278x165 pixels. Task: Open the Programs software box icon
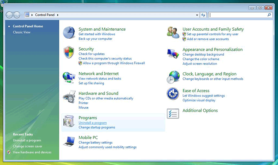[x=69, y=121]
